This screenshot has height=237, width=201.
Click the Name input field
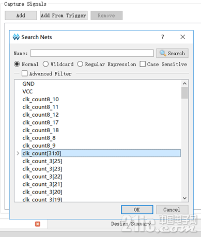[x=92, y=53]
